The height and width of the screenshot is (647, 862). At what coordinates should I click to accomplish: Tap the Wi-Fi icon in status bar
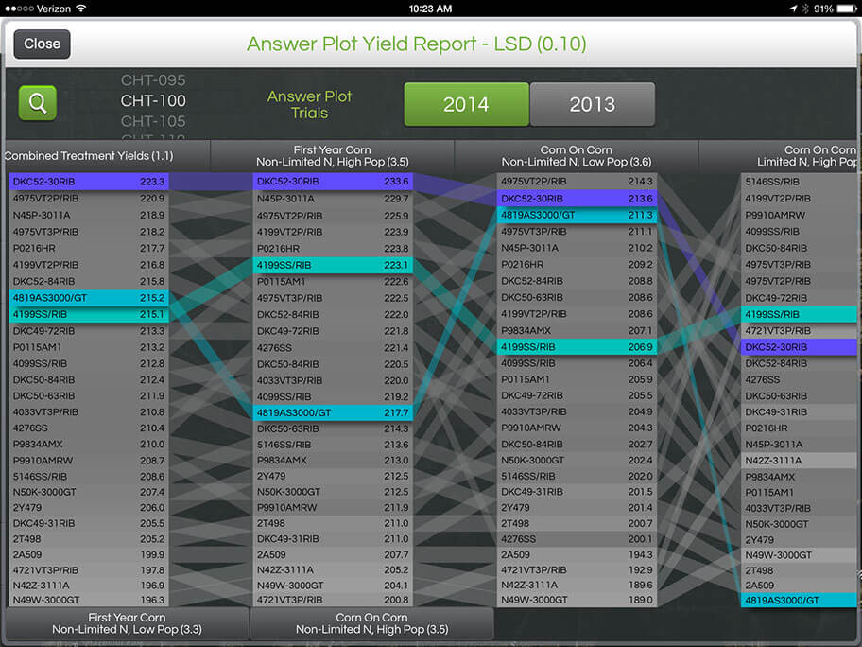(x=81, y=8)
